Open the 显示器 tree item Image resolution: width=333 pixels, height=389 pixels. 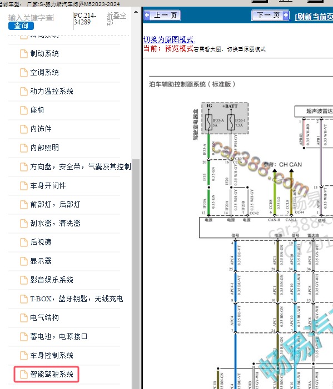[x=41, y=261]
